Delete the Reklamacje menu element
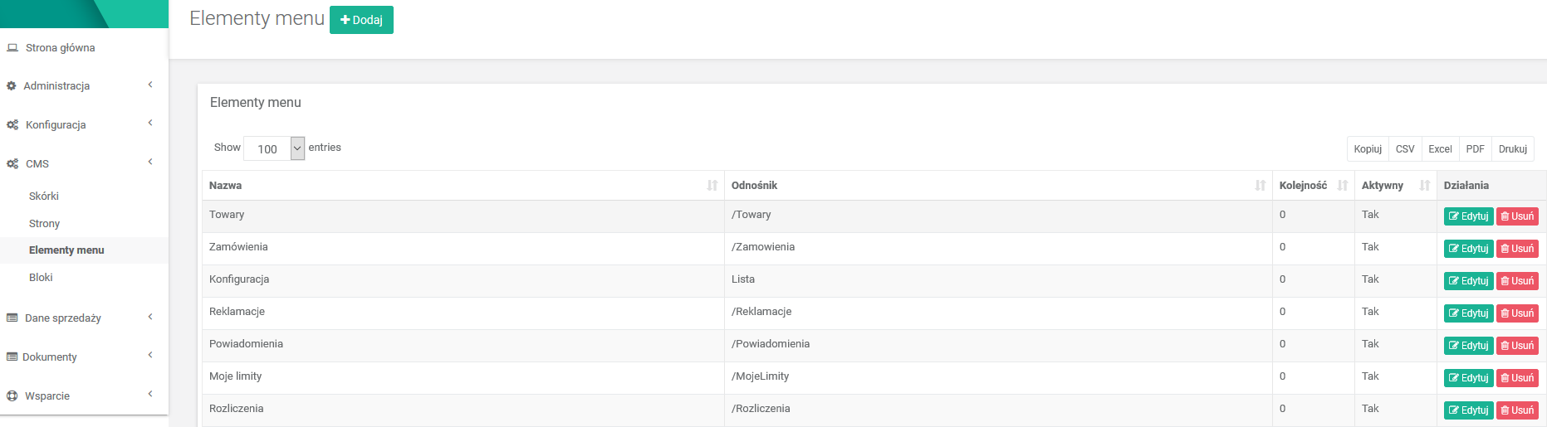 click(x=1517, y=313)
